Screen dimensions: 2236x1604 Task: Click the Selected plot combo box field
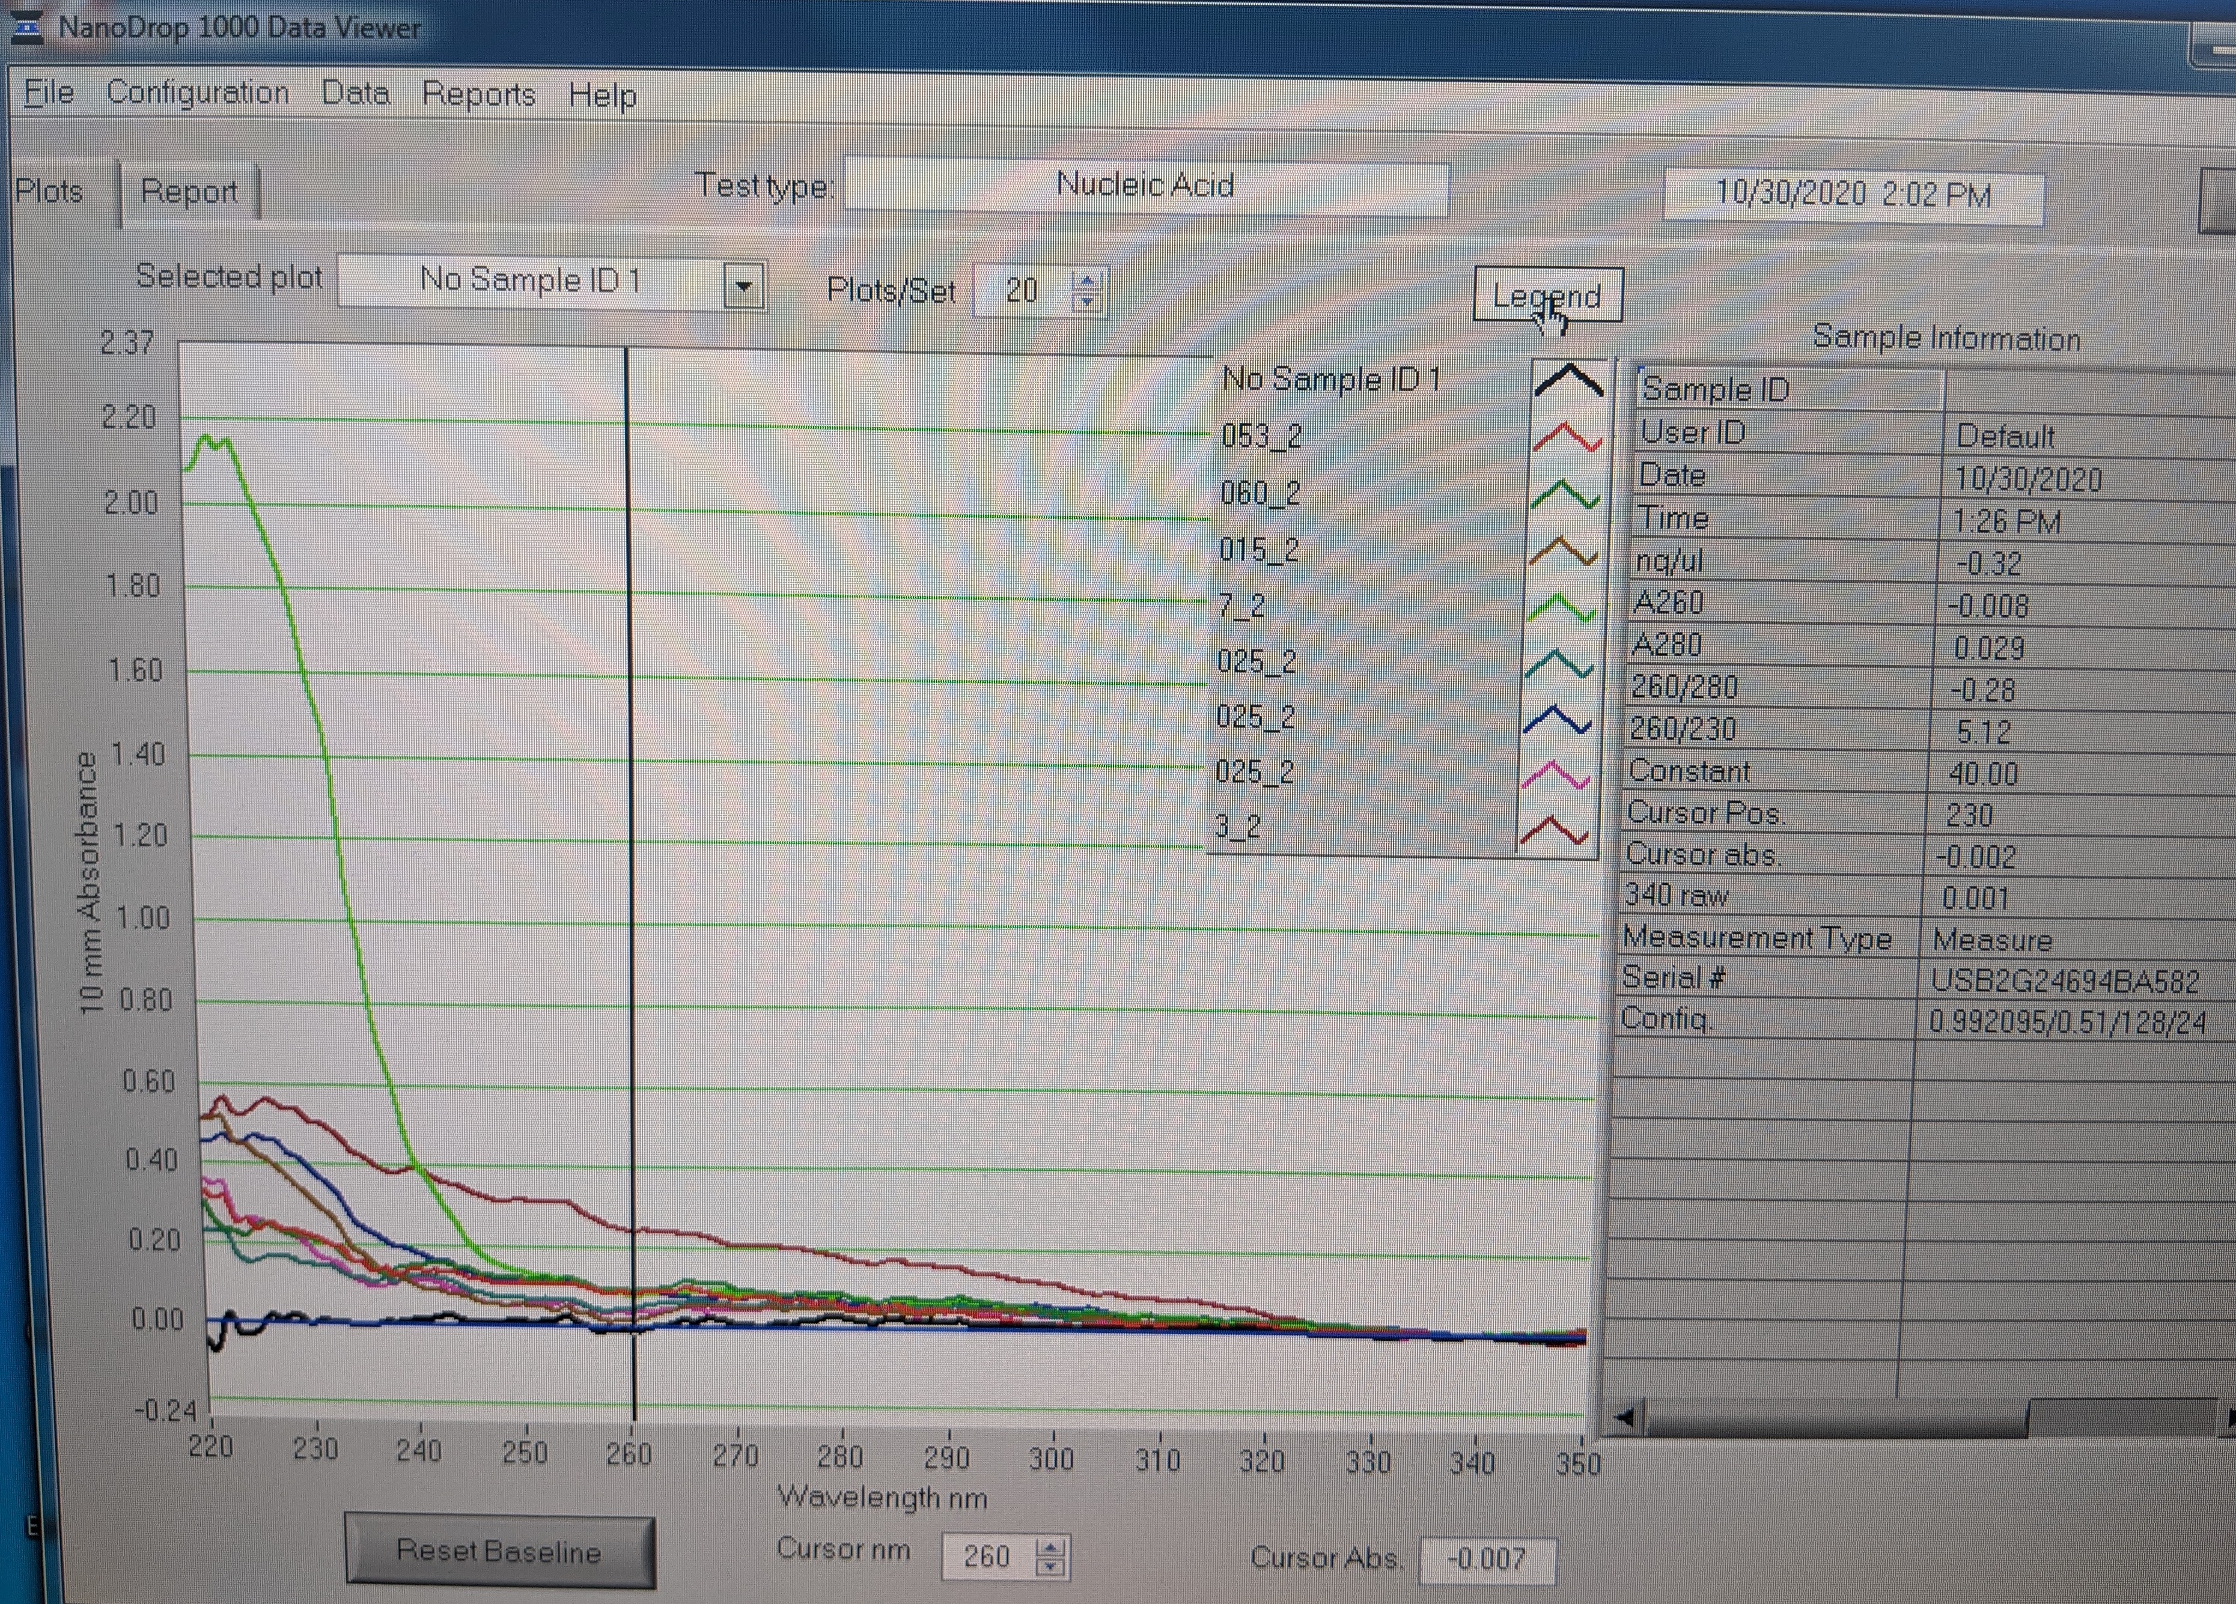pos(531,281)
